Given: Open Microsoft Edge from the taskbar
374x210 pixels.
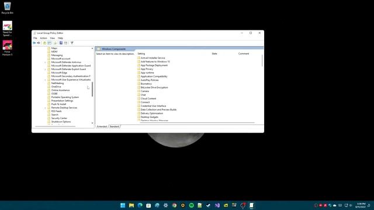Looking at the screenshot, I should [140, 205].
